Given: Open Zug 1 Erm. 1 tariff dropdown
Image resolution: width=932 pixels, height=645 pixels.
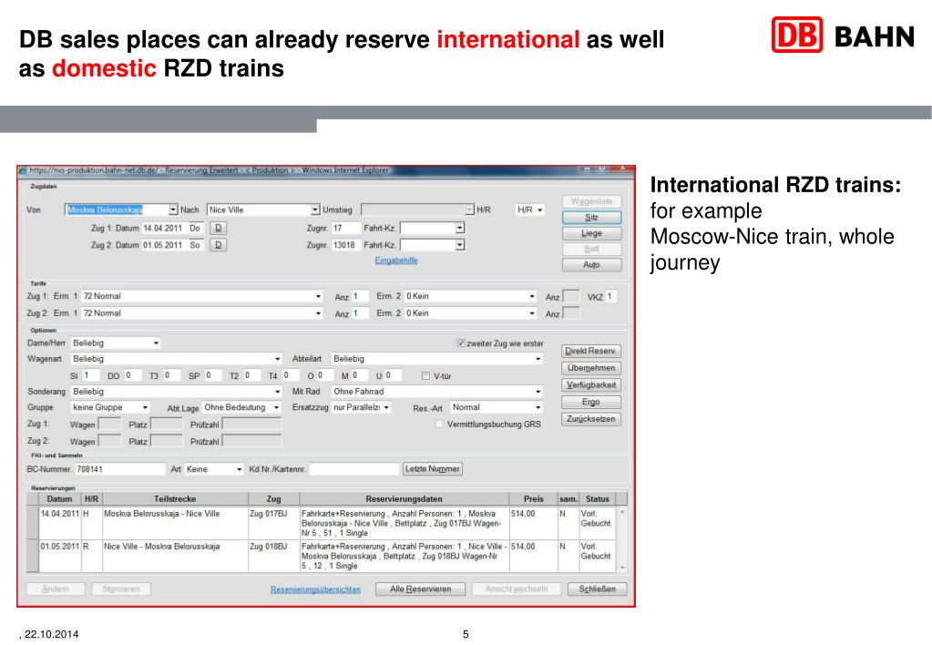Looking at the screenshot, I should [x=318, y=296].
